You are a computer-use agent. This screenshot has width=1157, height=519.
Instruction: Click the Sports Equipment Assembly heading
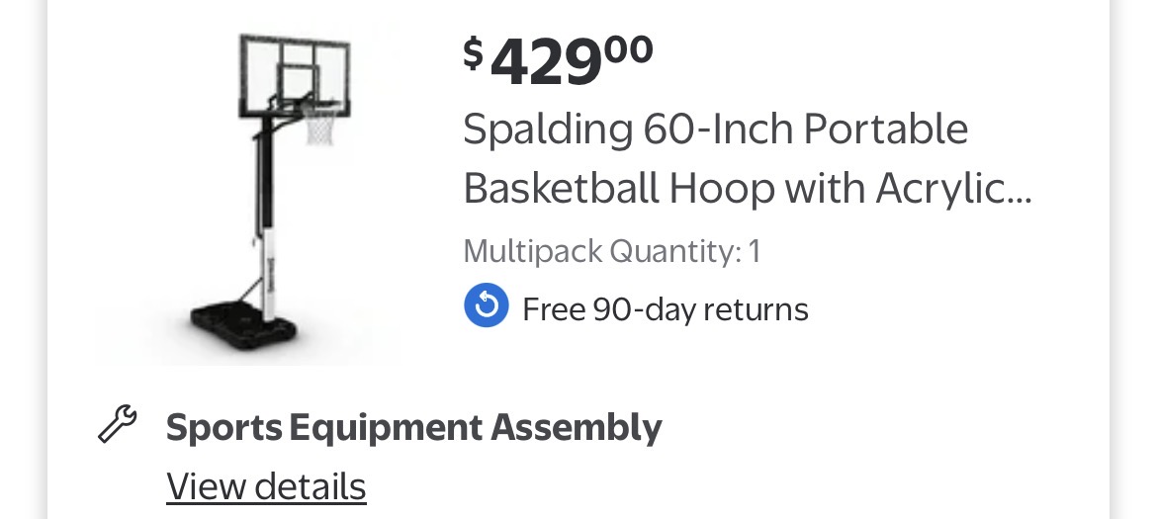point(413,427)
